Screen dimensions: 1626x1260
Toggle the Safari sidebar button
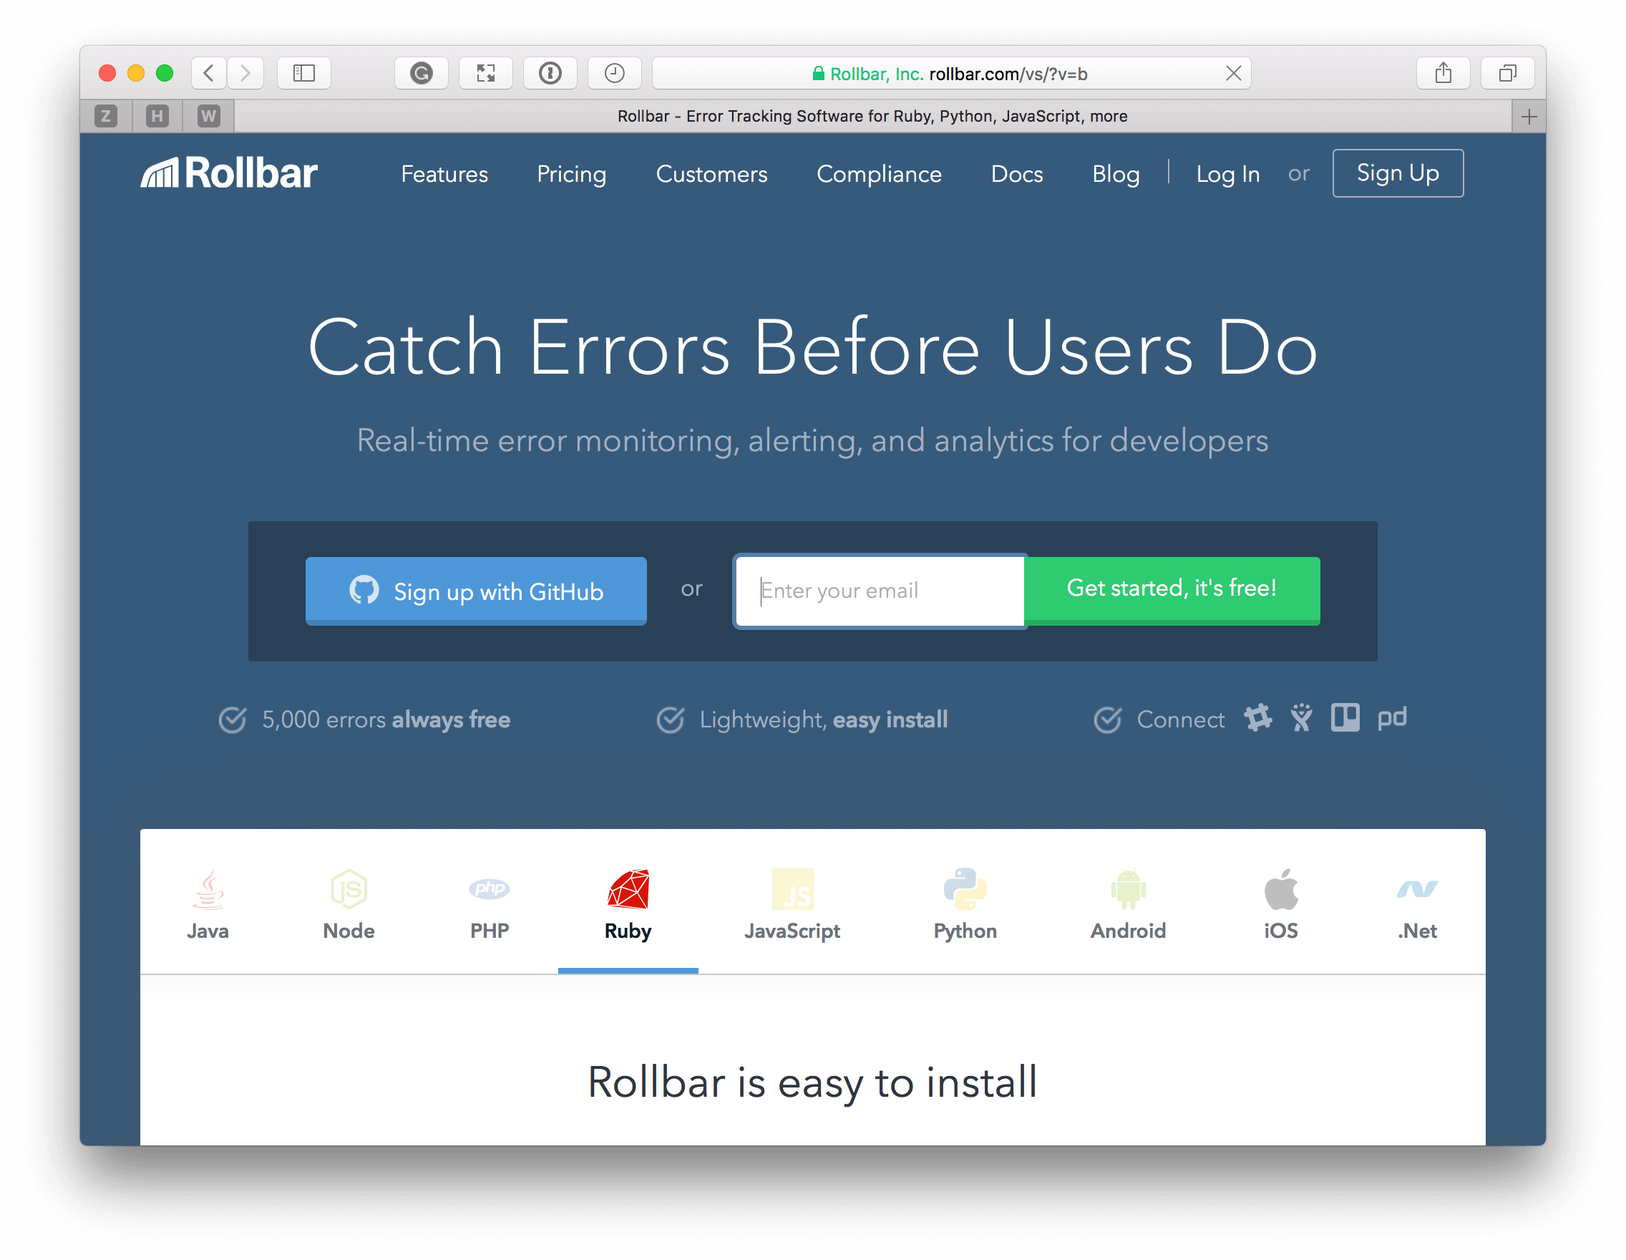pyautogui.click(x=303, y=73)
